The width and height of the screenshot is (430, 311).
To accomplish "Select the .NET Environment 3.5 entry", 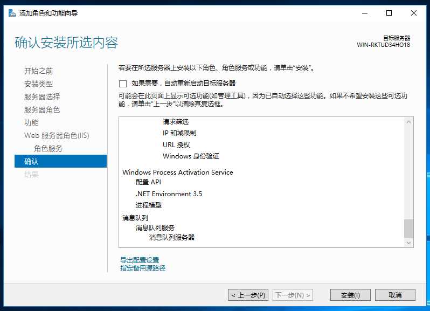I will coord(169,194).
